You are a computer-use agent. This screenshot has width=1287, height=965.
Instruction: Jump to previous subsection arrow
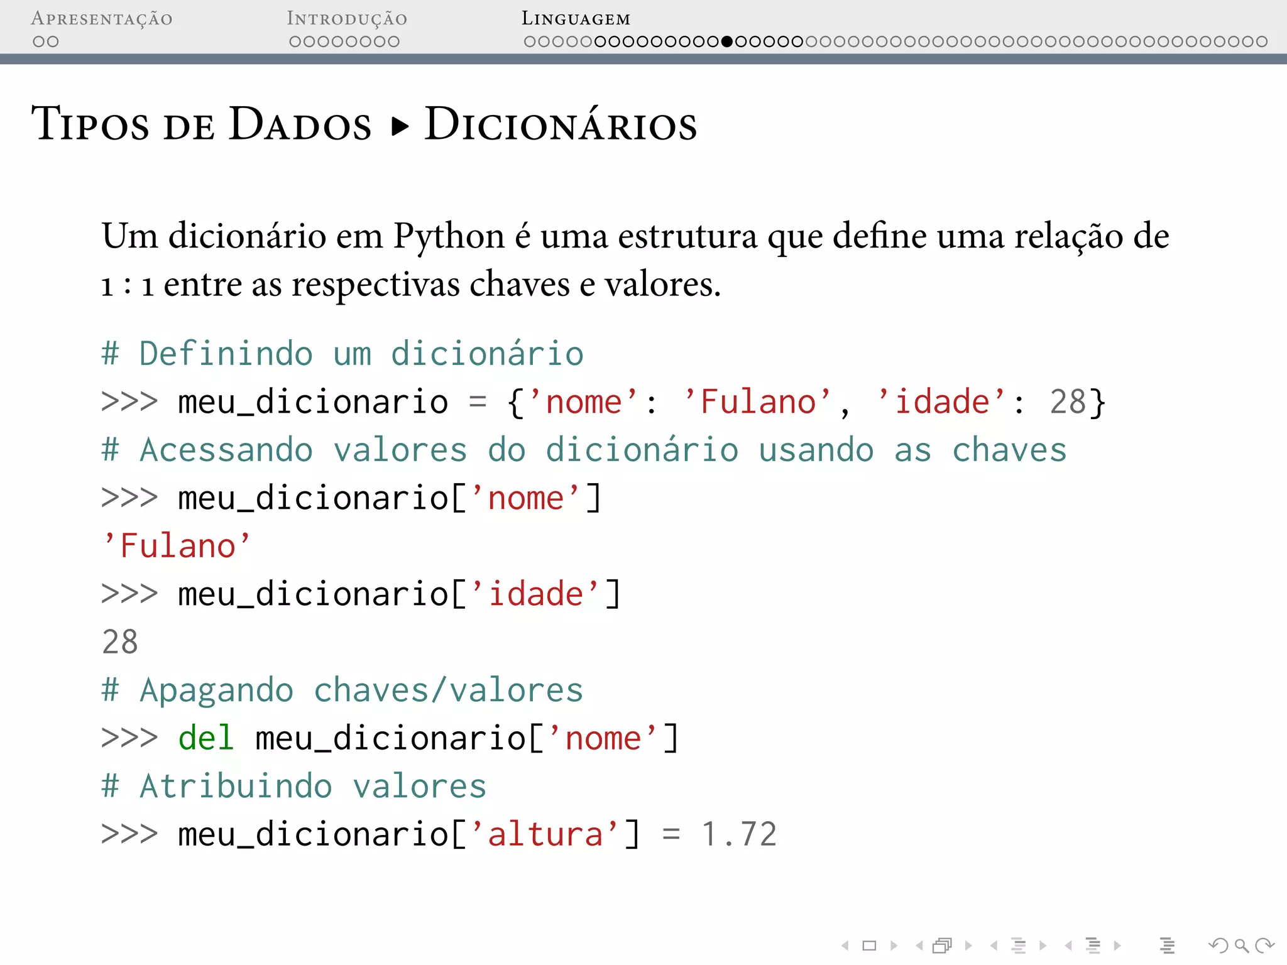click(994, 946)
